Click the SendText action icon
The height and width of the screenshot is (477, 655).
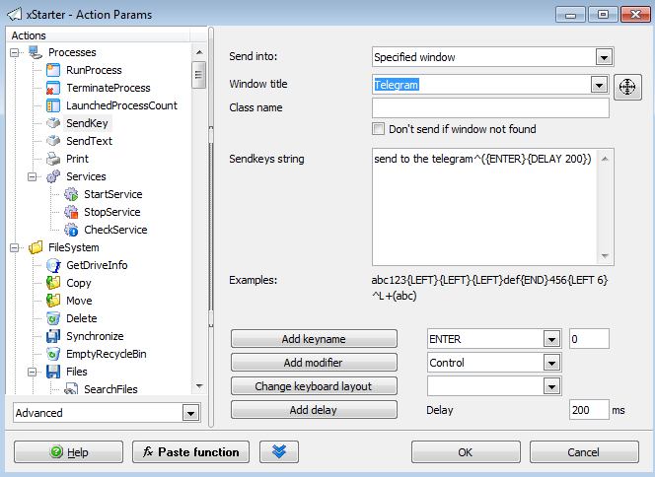coord(53,141)
